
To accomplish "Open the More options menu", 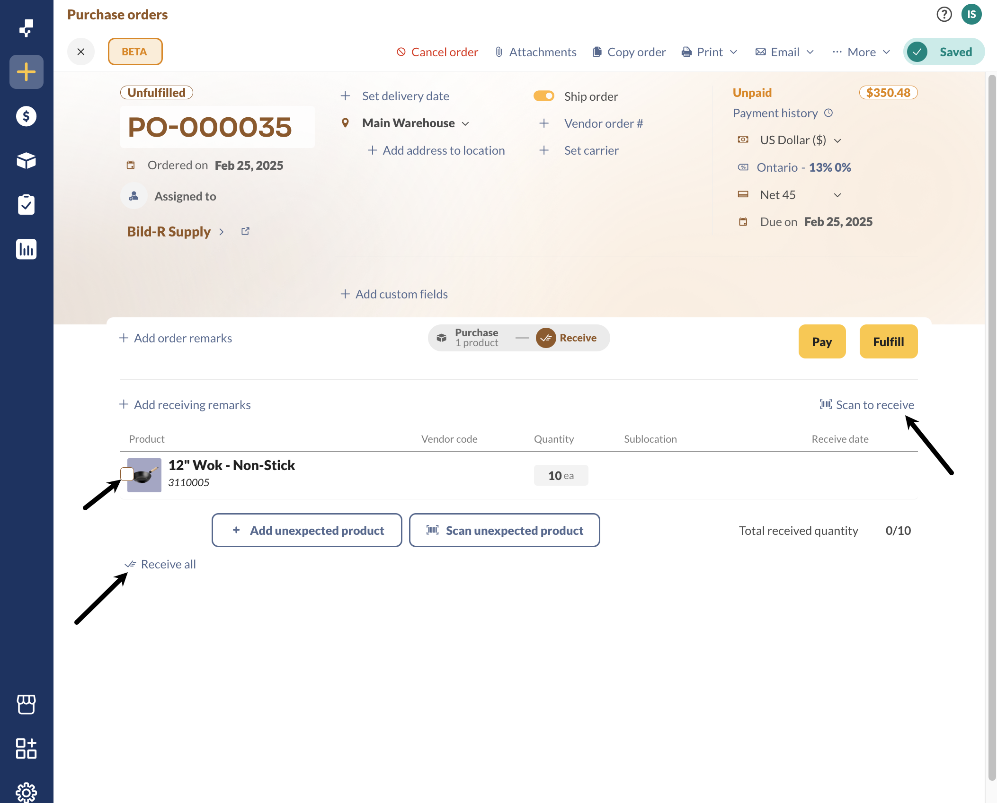I will 862,52.
